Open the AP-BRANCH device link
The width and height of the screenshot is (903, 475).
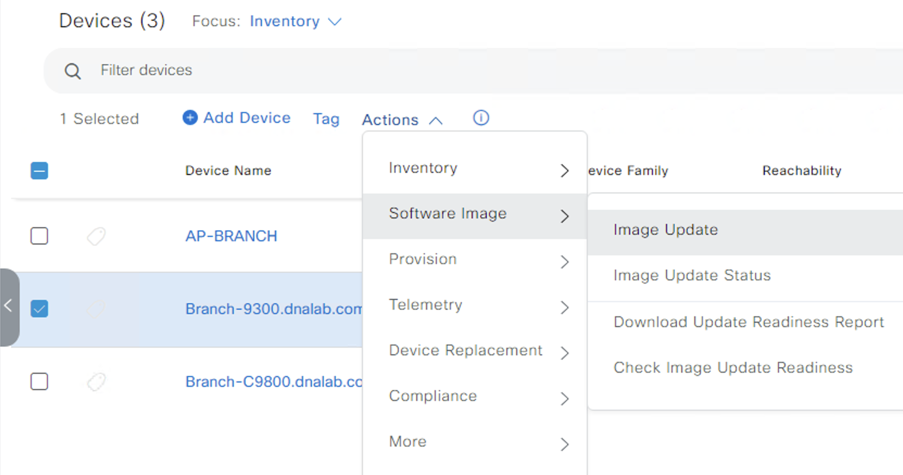(231, 236)
